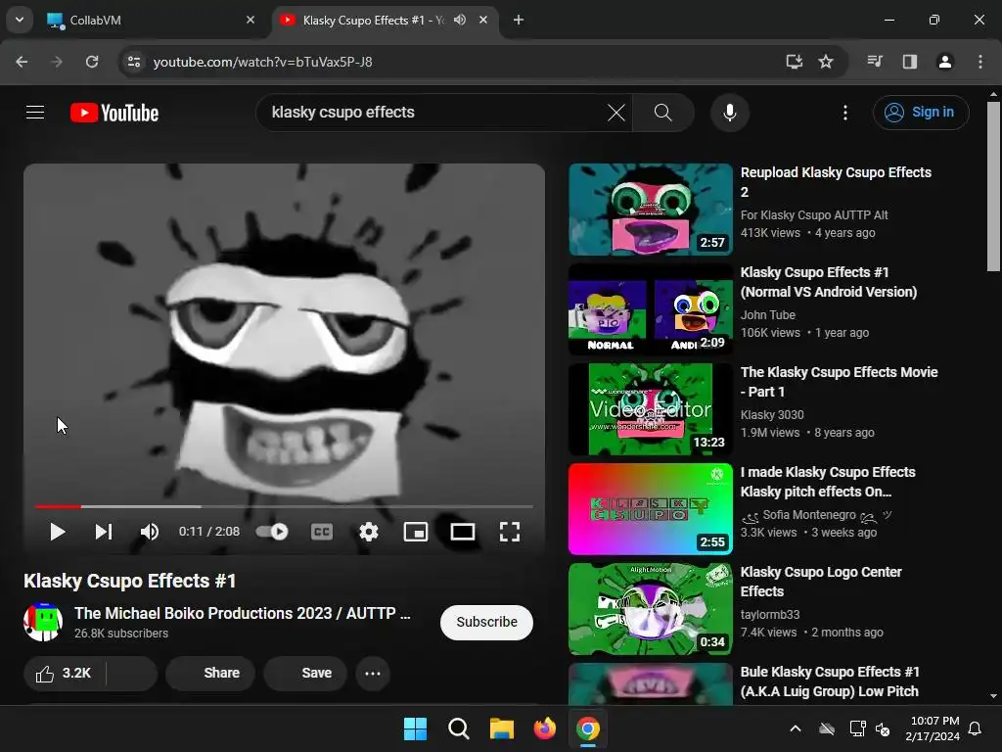Launch Firefox from taskbar
The height and width of the screenshot is (752, 1002).
[544, 728]
